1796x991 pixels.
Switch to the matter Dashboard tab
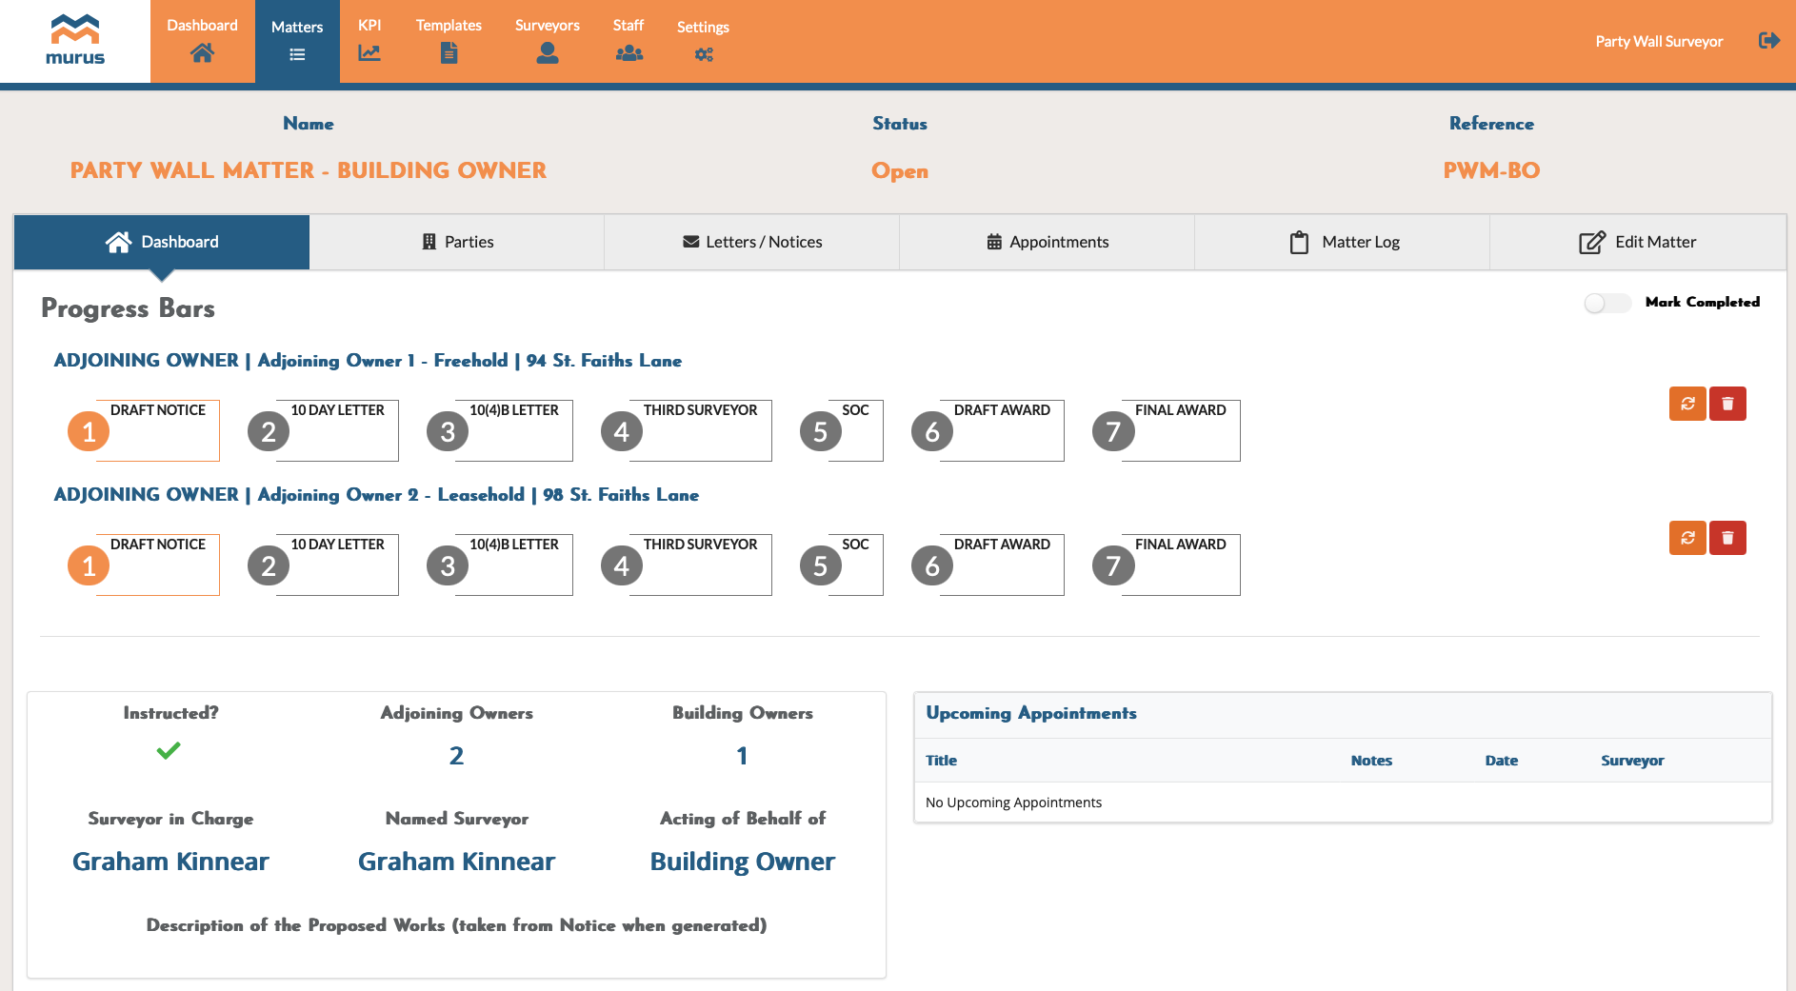[162, 242]
